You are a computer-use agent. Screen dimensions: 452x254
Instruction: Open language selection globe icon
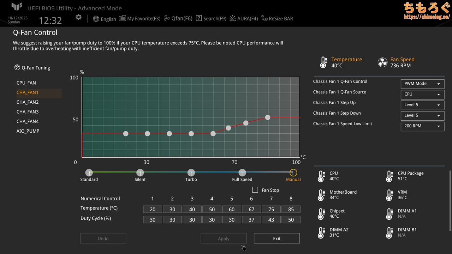click(x=96, y=19)
